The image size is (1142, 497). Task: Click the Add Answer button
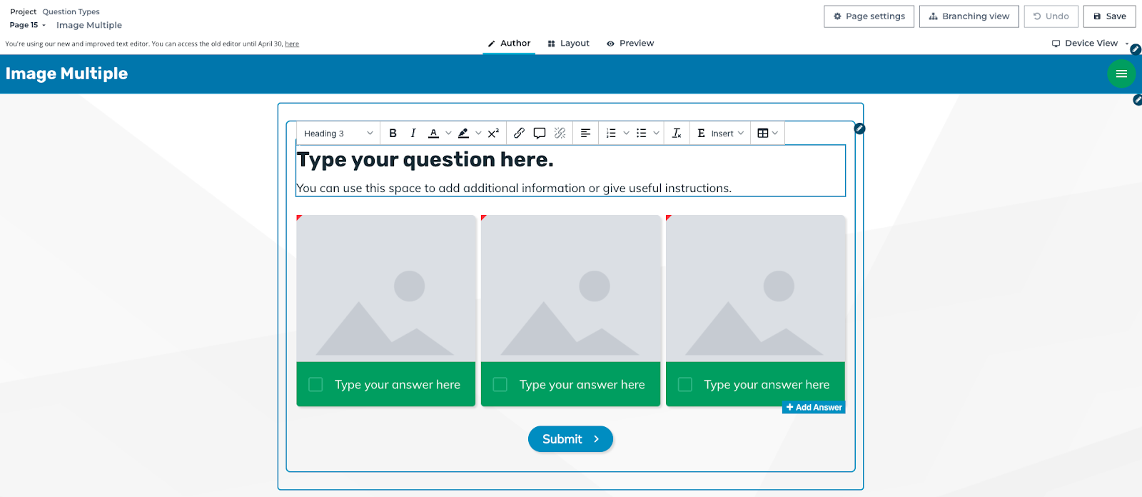point(814,408)
